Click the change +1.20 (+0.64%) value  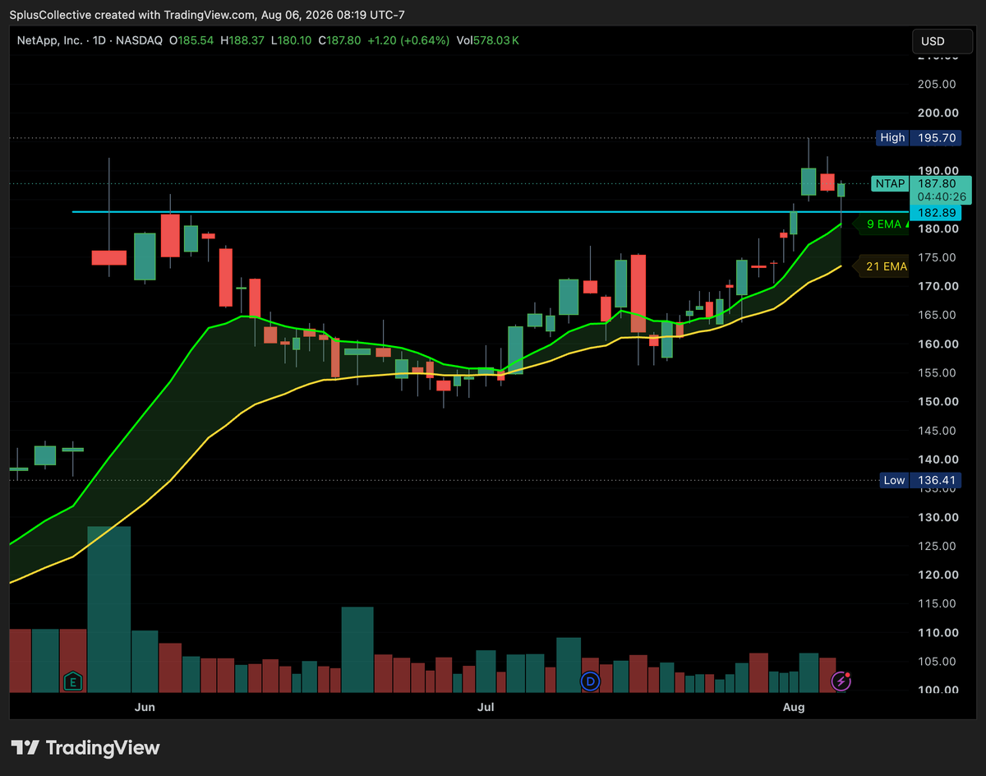point(408,39)
